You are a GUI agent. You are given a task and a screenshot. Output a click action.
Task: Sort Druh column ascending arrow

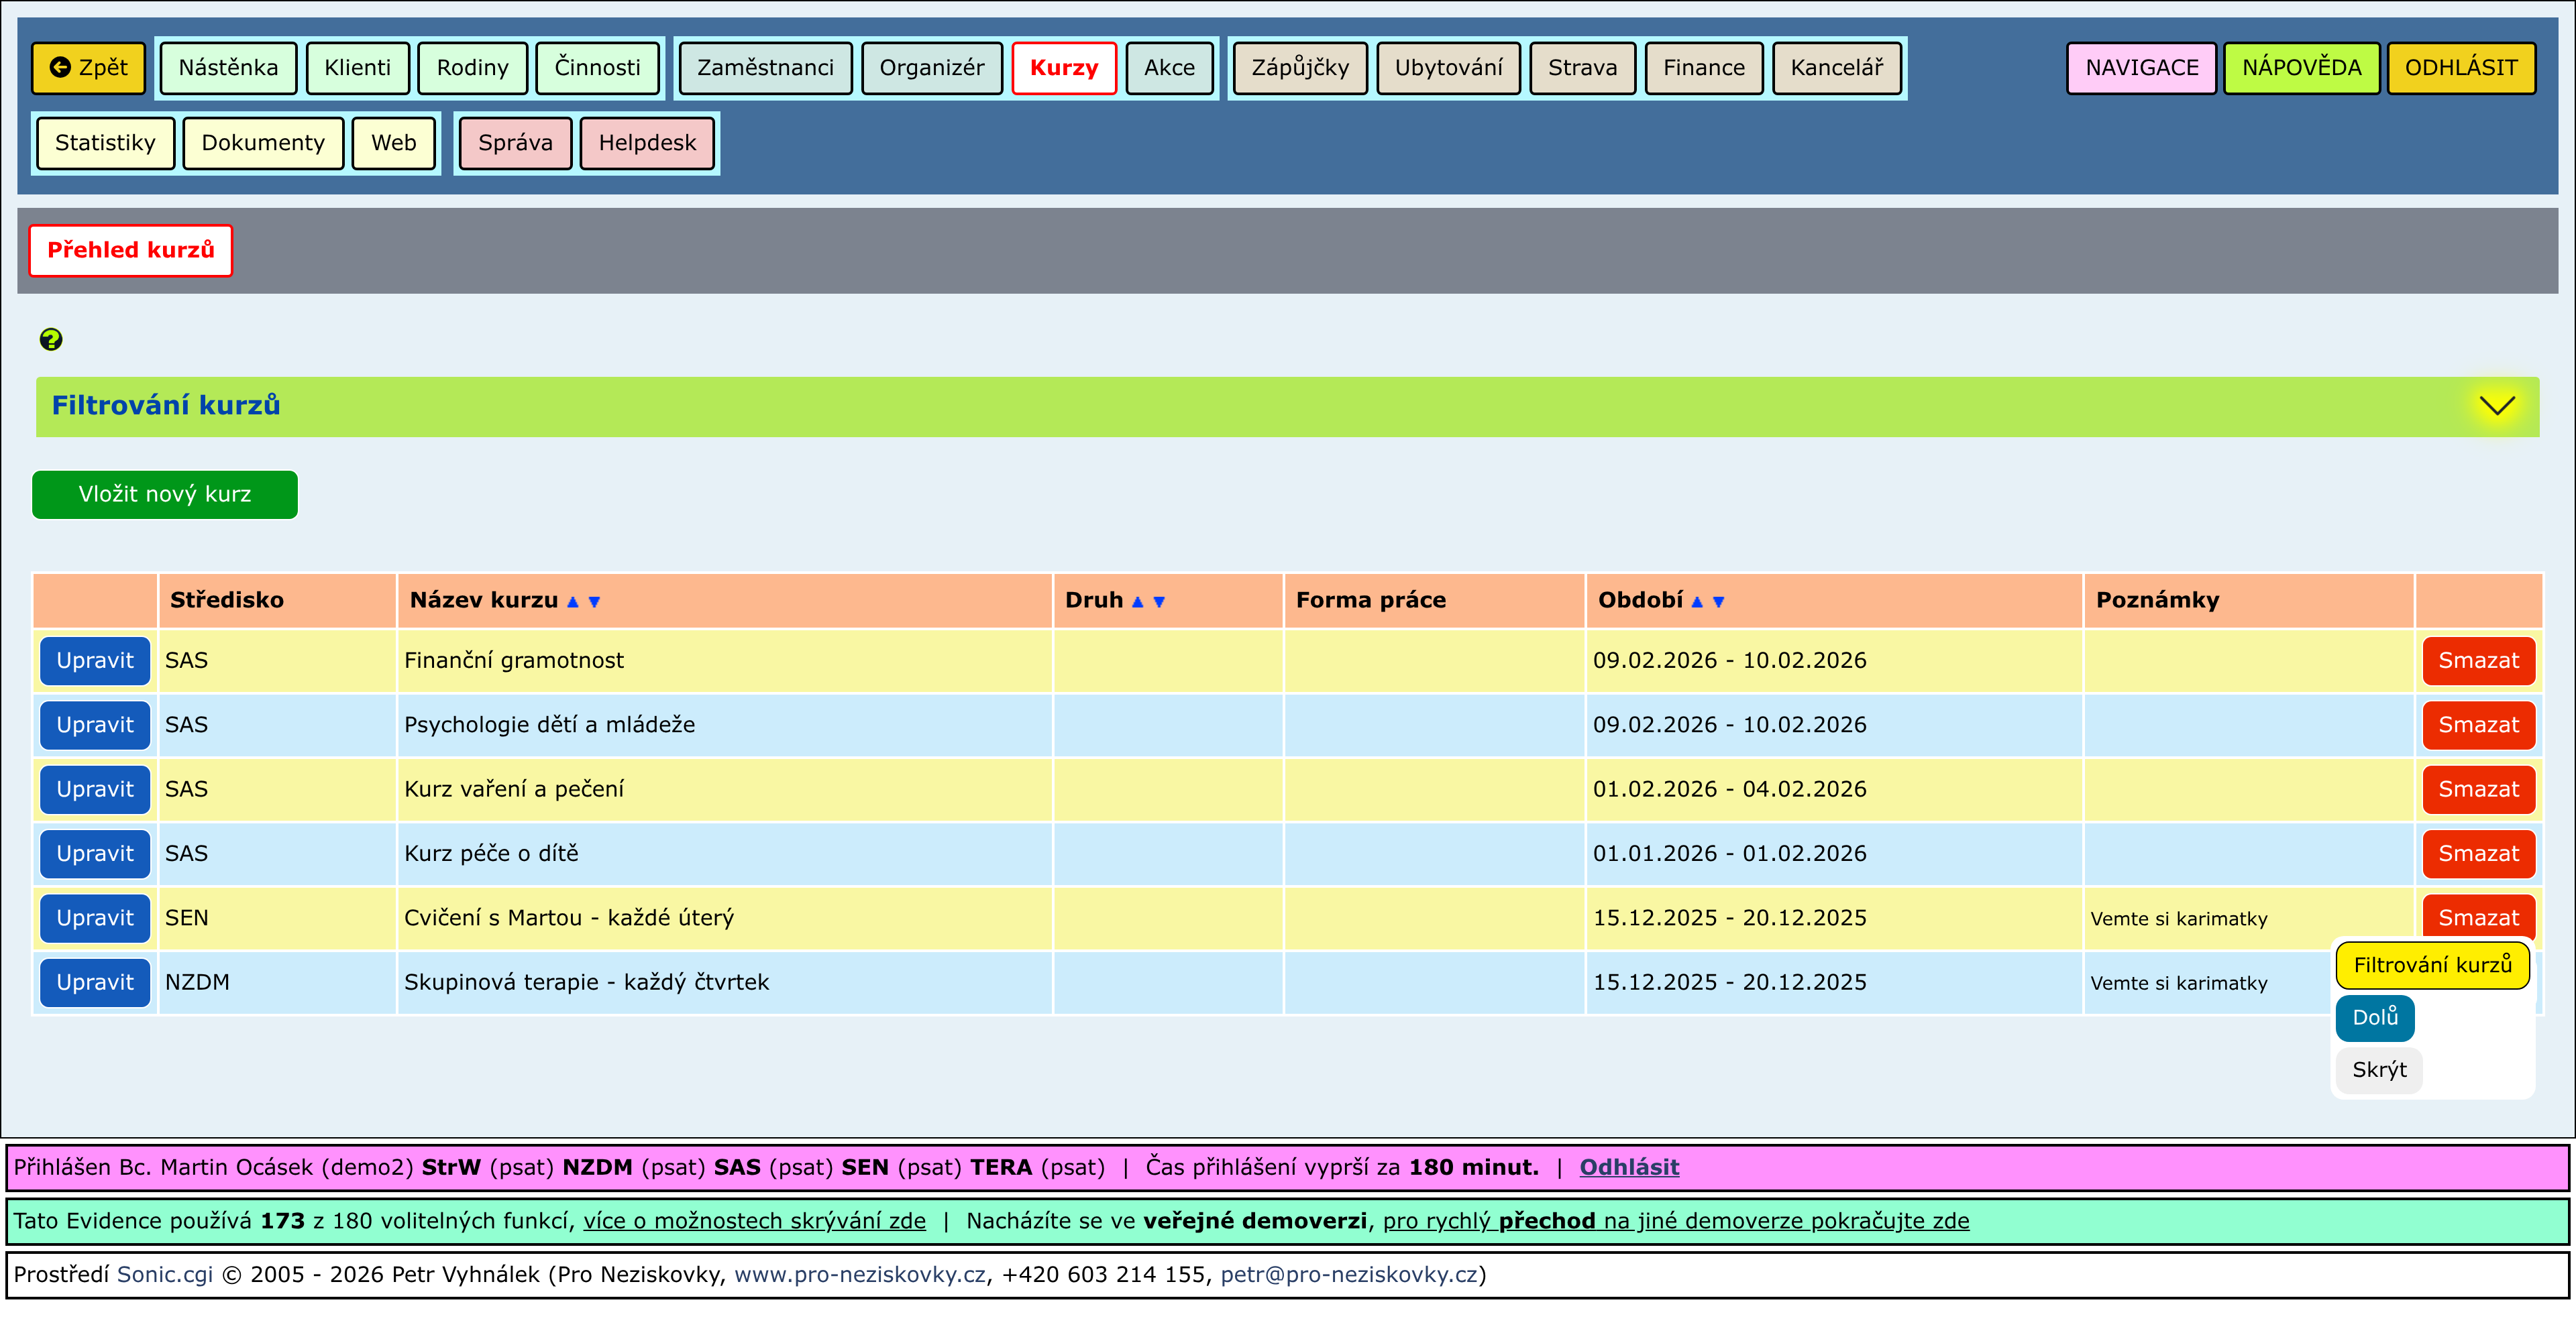pos(1137,601)
